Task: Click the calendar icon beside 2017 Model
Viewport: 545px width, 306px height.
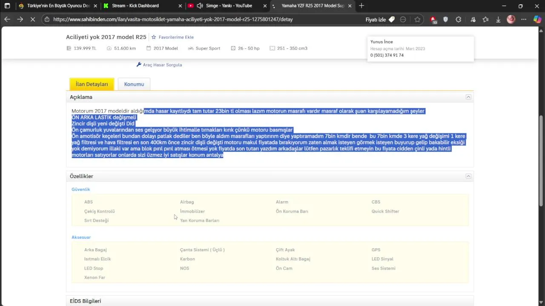Action: point(149,48)
